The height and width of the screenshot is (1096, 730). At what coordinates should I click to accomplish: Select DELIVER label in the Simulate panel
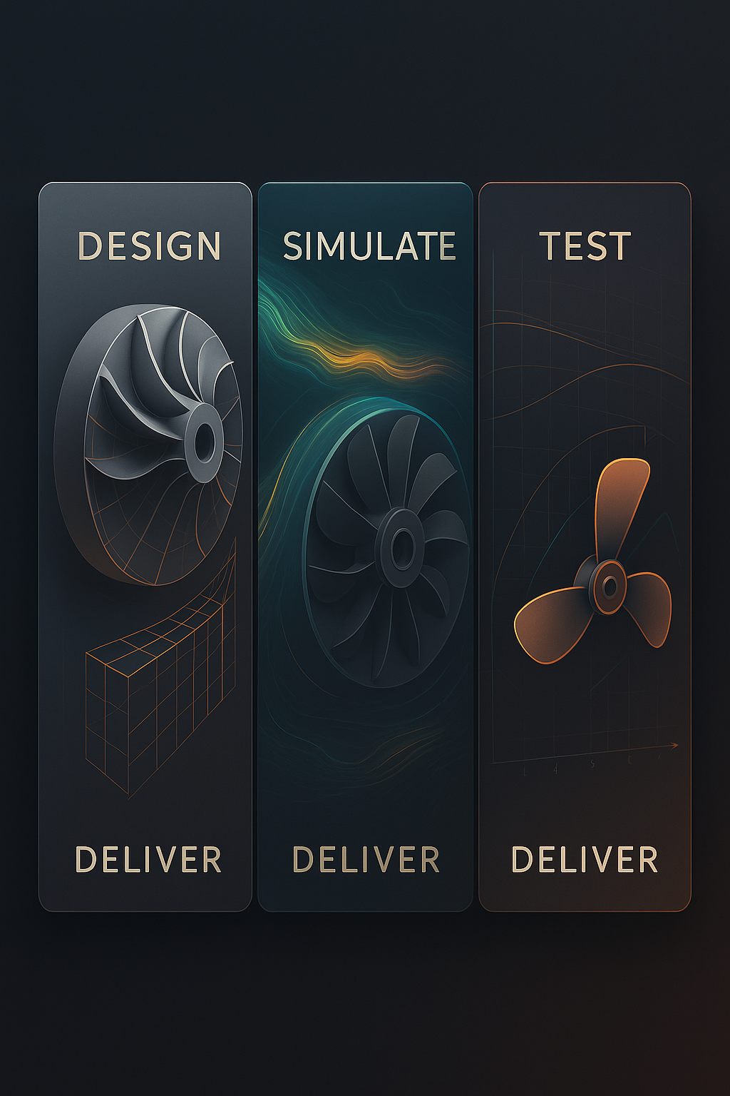click(x=366, y=860)
